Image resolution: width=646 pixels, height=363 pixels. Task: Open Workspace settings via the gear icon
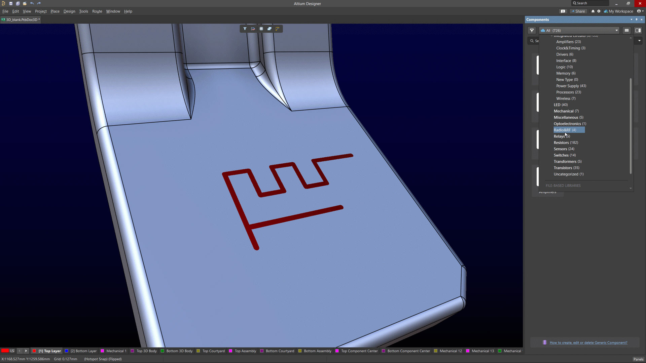tap(599, 11)
